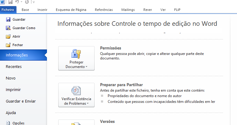This screenshot has height=125, width=237.
Task: Click the Word application icon in title bar
Action: [x=2, y=2]
